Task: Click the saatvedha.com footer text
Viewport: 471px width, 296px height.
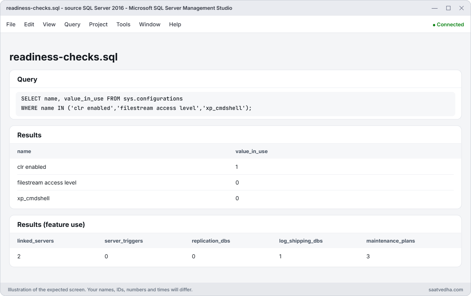Action: click(x=446, y=290)
